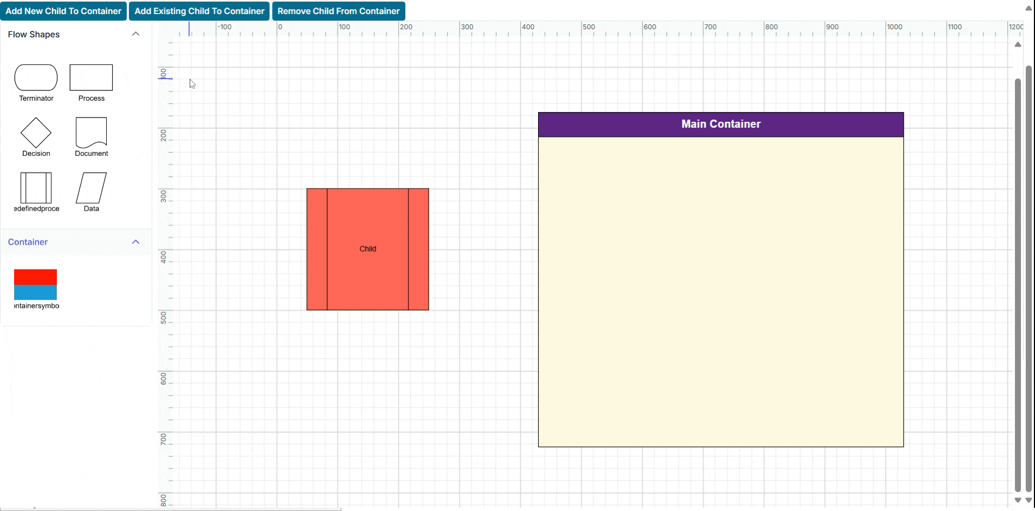Click the page scroll up arrow at top-right

[x=1028, y=8]
